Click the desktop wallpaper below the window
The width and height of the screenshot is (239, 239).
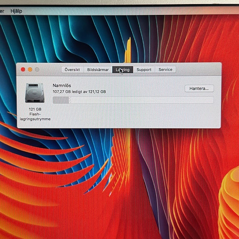[x=119, y=183]
